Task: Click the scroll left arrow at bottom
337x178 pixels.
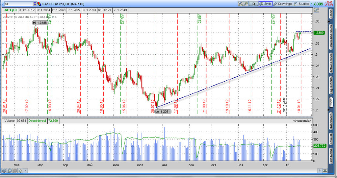Action: 25,171
